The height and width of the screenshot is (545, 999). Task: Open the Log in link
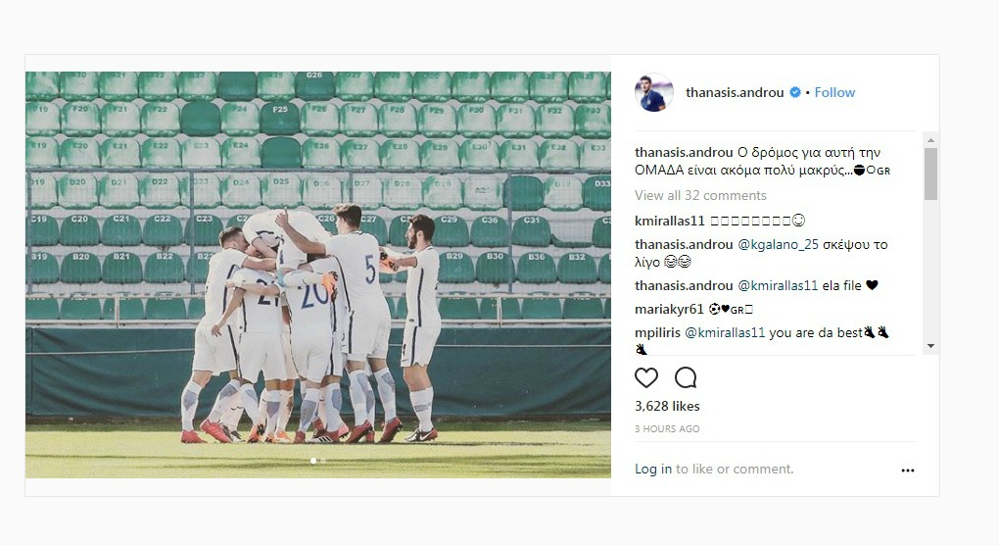653,470
